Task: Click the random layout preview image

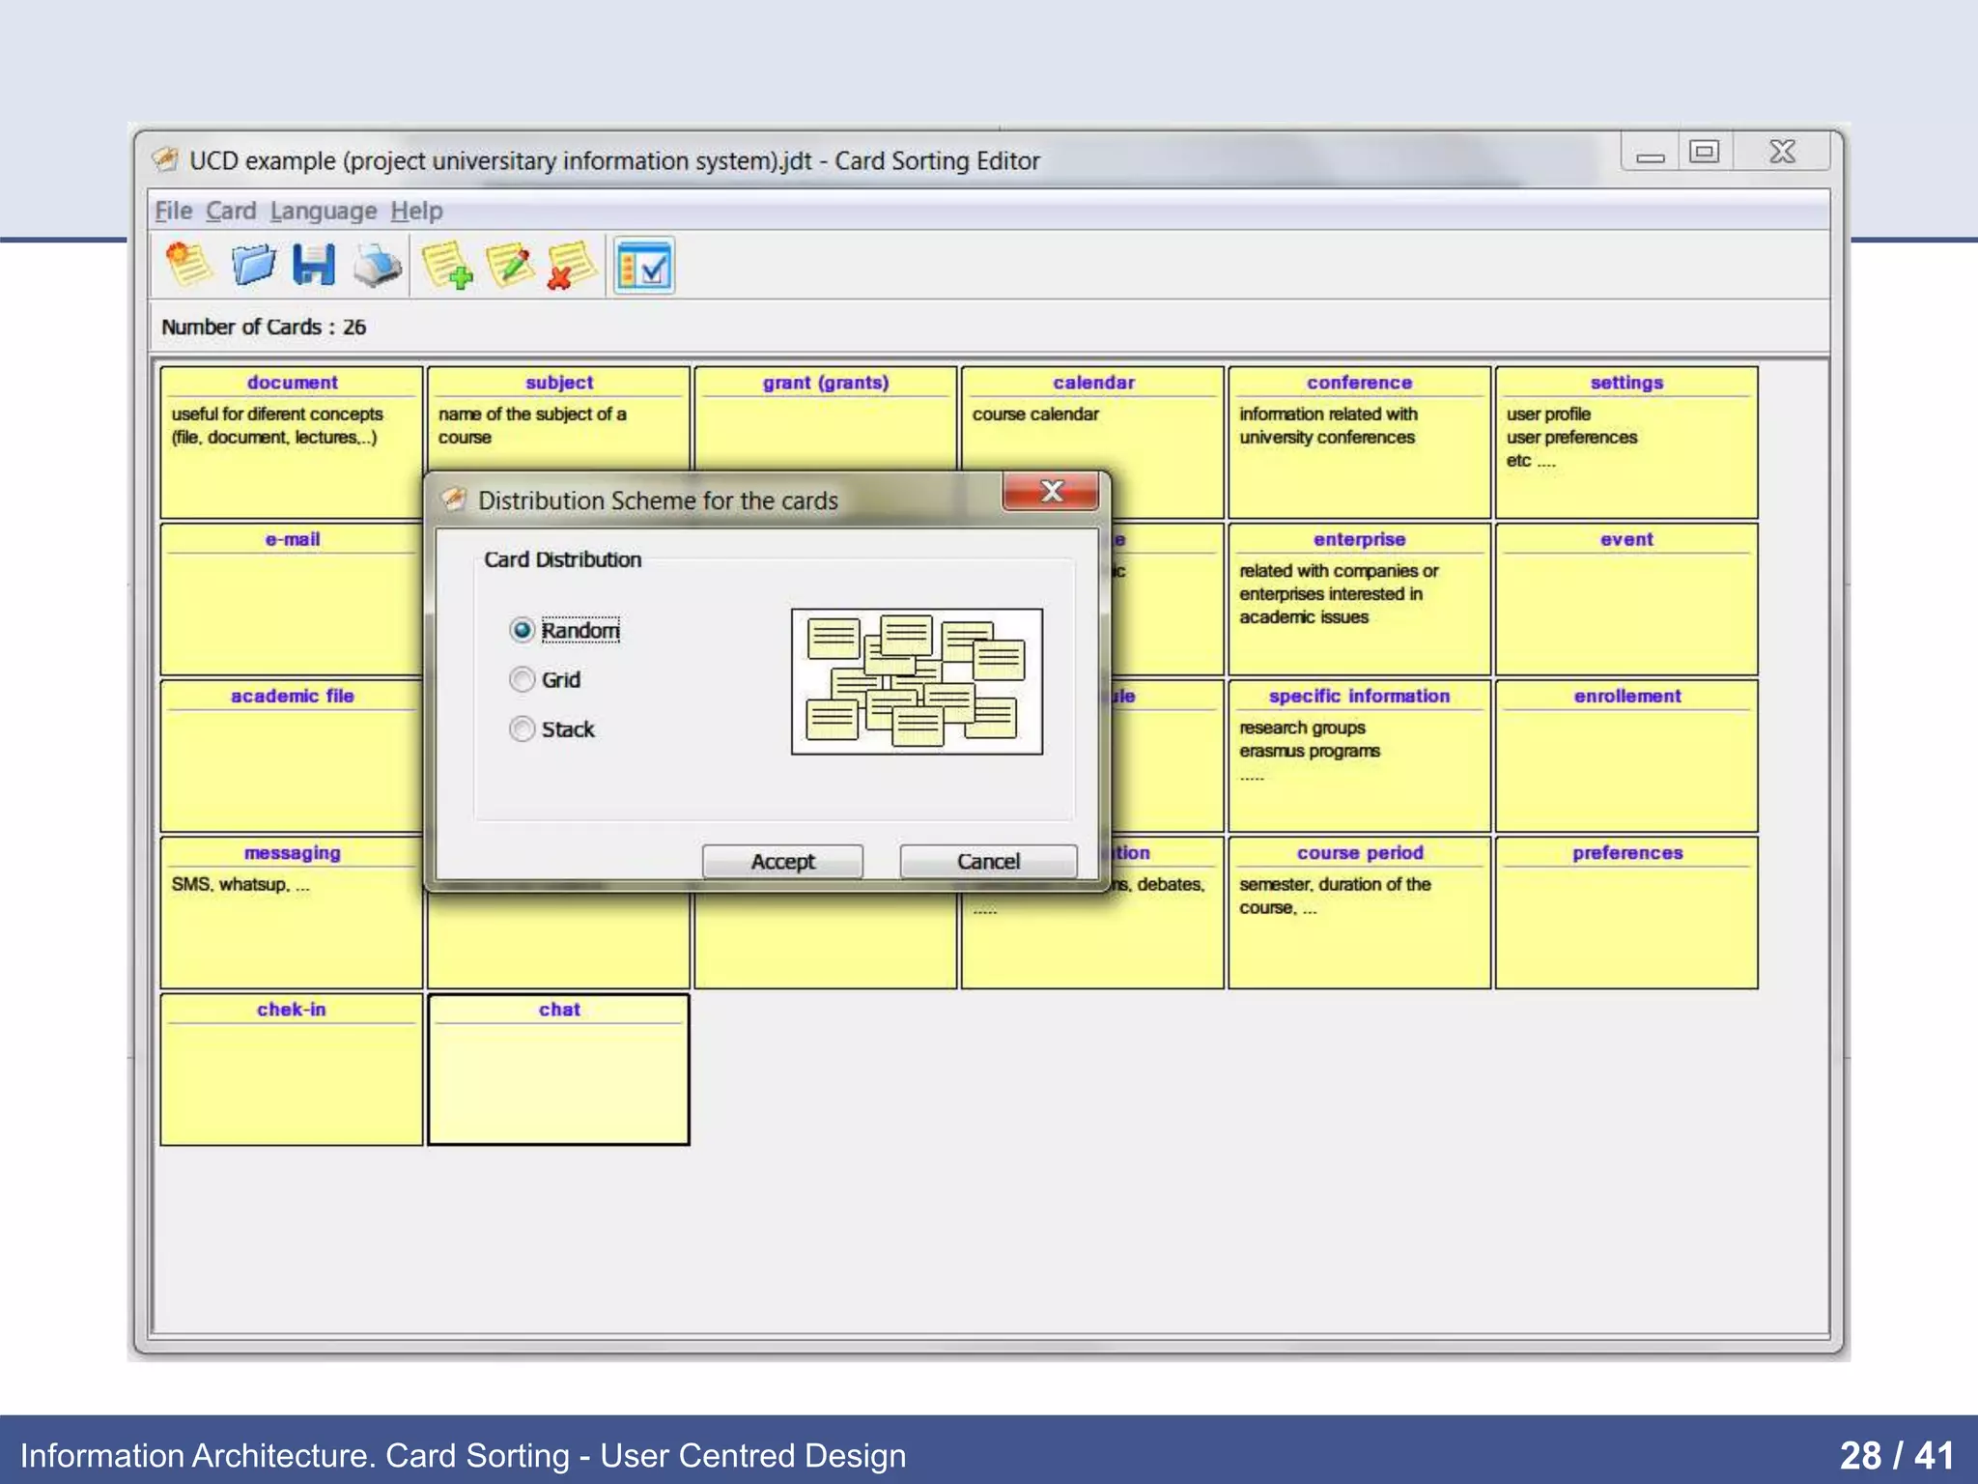Action: click(917, 681)
